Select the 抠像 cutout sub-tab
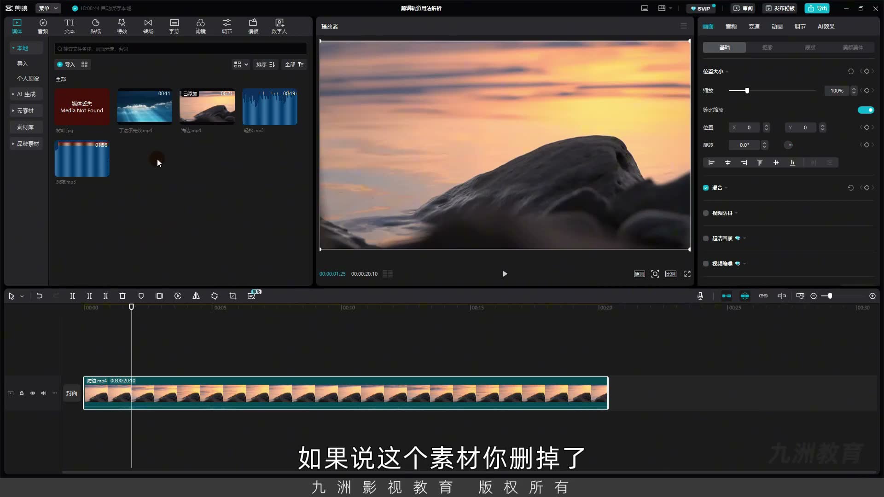The image size is (884, 497). (767, 47)
